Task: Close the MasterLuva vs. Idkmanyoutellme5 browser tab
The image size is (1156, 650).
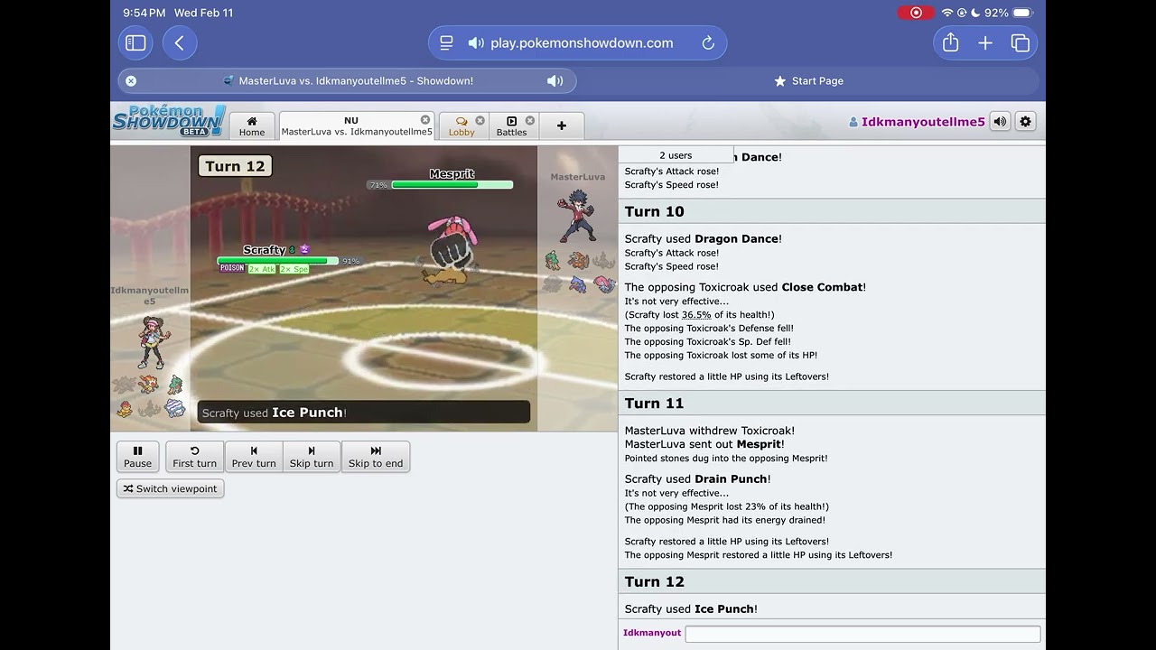Action: (131, 80)
